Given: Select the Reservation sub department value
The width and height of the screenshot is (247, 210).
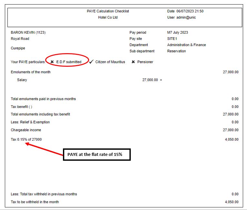Looking at the screenshot, I should [176, 51].
